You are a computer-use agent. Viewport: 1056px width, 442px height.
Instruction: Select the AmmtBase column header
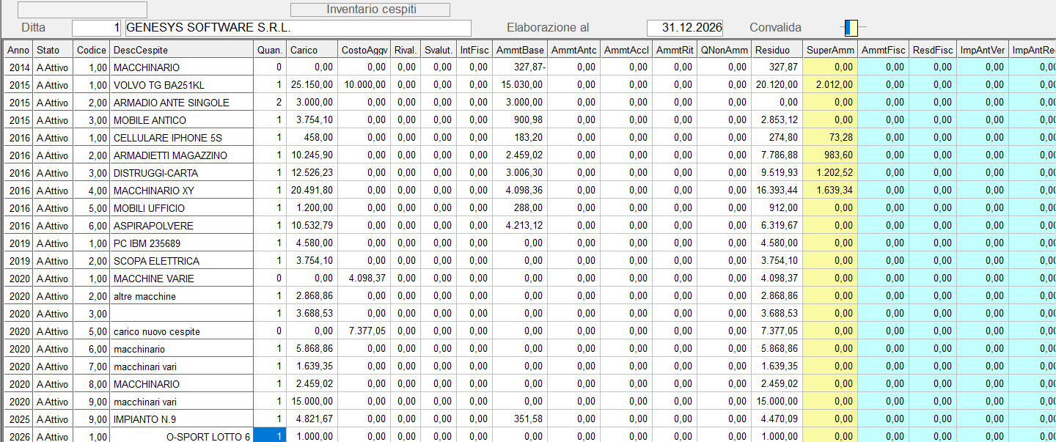(x=520, y=50)
